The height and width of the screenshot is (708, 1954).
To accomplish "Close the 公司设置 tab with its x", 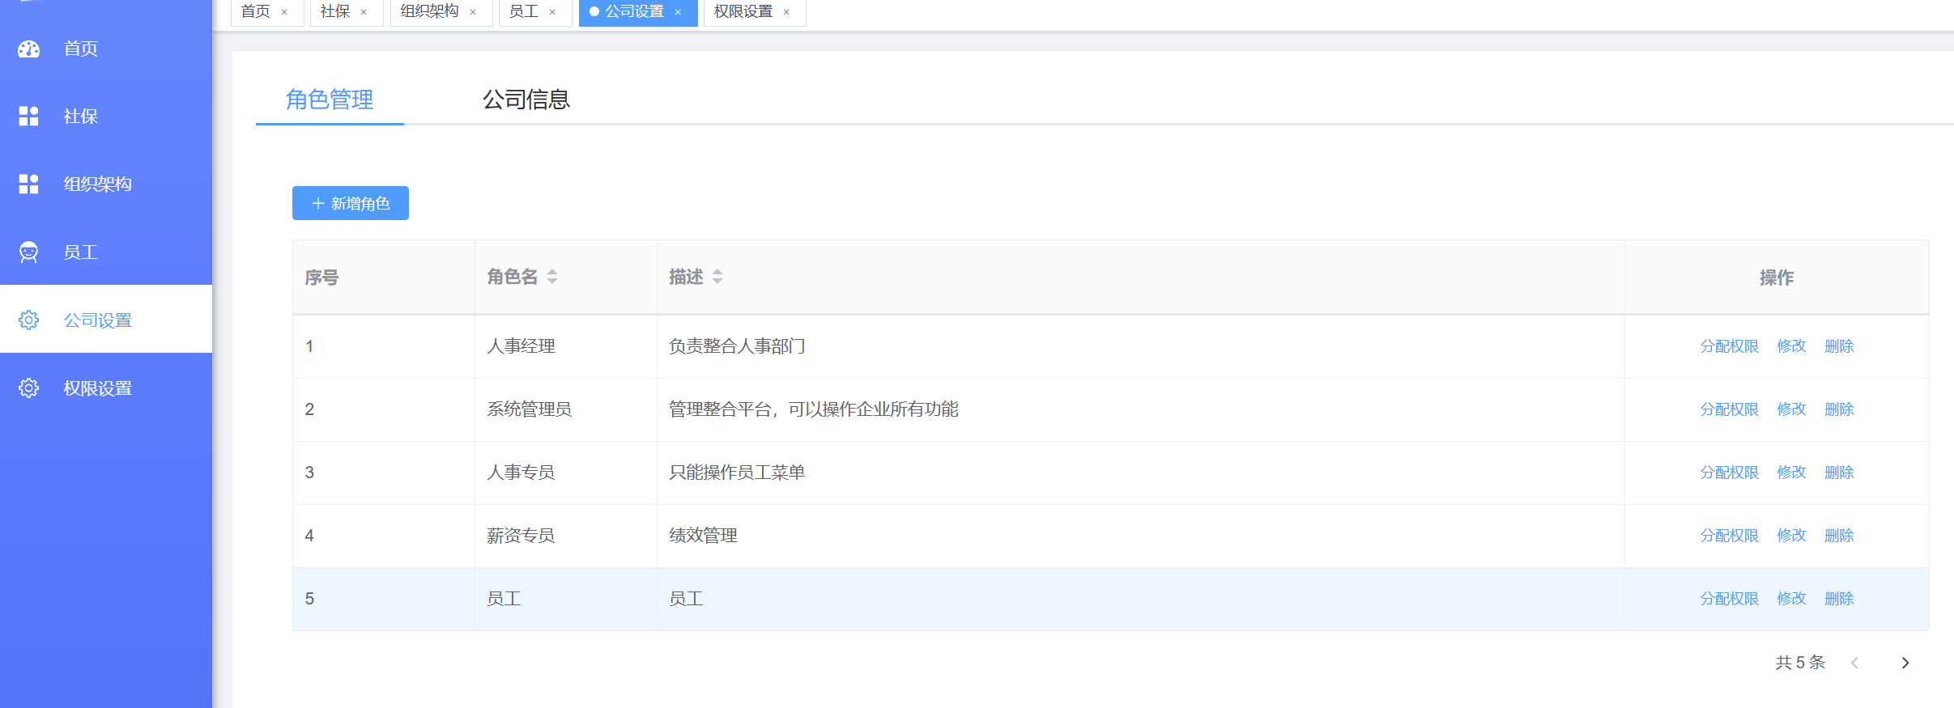I will (678, 12).
